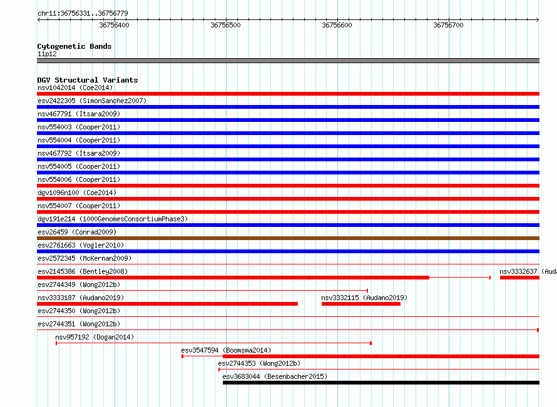Select the dgv191e214 (1000GenomesConsortiumPhase3) label
Image resolution: width=557 pixels, height=407 pixels.
pyautogui.click(x=113, y=219)
